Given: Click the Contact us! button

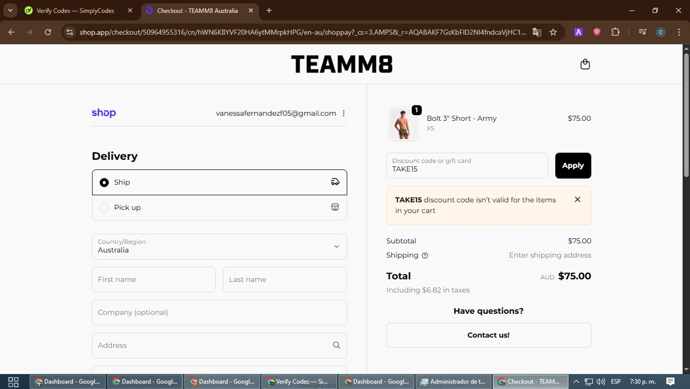Looking at the screenshot, I should click(489, 335).
